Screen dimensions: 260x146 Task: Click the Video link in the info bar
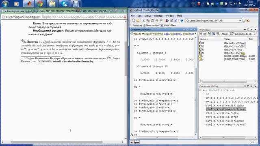tap(167, 34)
